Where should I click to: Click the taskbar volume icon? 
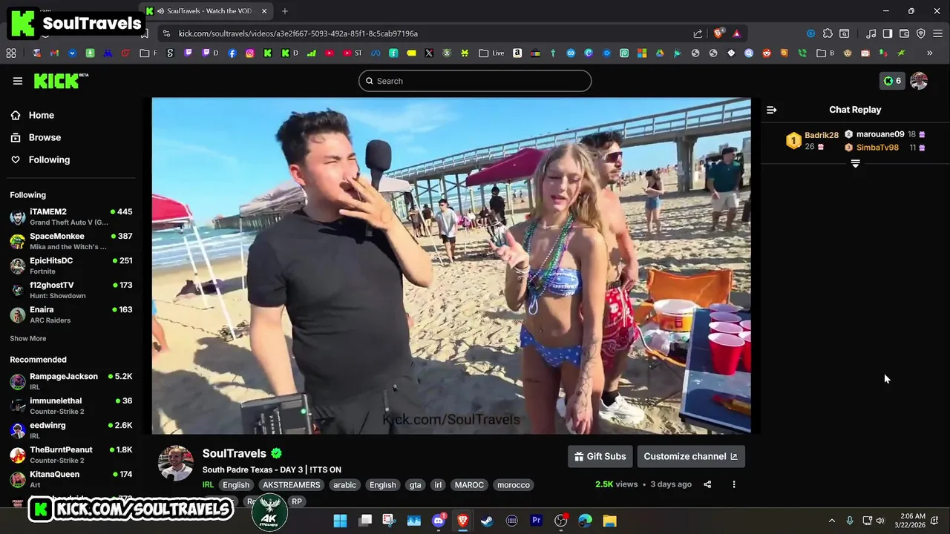pyautogui.click(x=881, y=521)
